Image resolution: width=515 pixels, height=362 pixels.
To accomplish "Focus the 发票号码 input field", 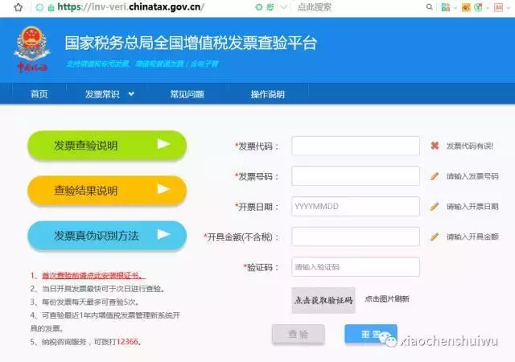I will (x=356, y=175).
